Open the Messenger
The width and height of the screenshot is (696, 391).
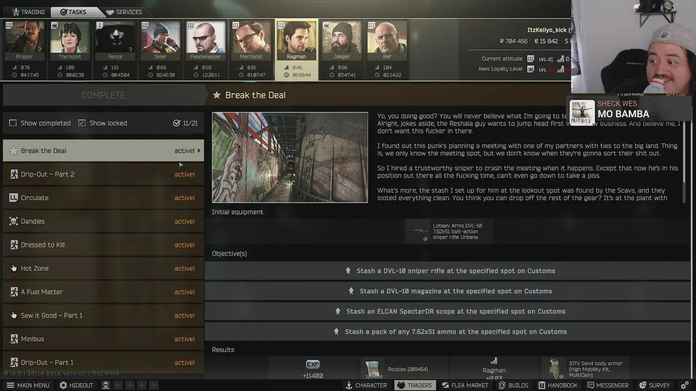tap(607, 385)
